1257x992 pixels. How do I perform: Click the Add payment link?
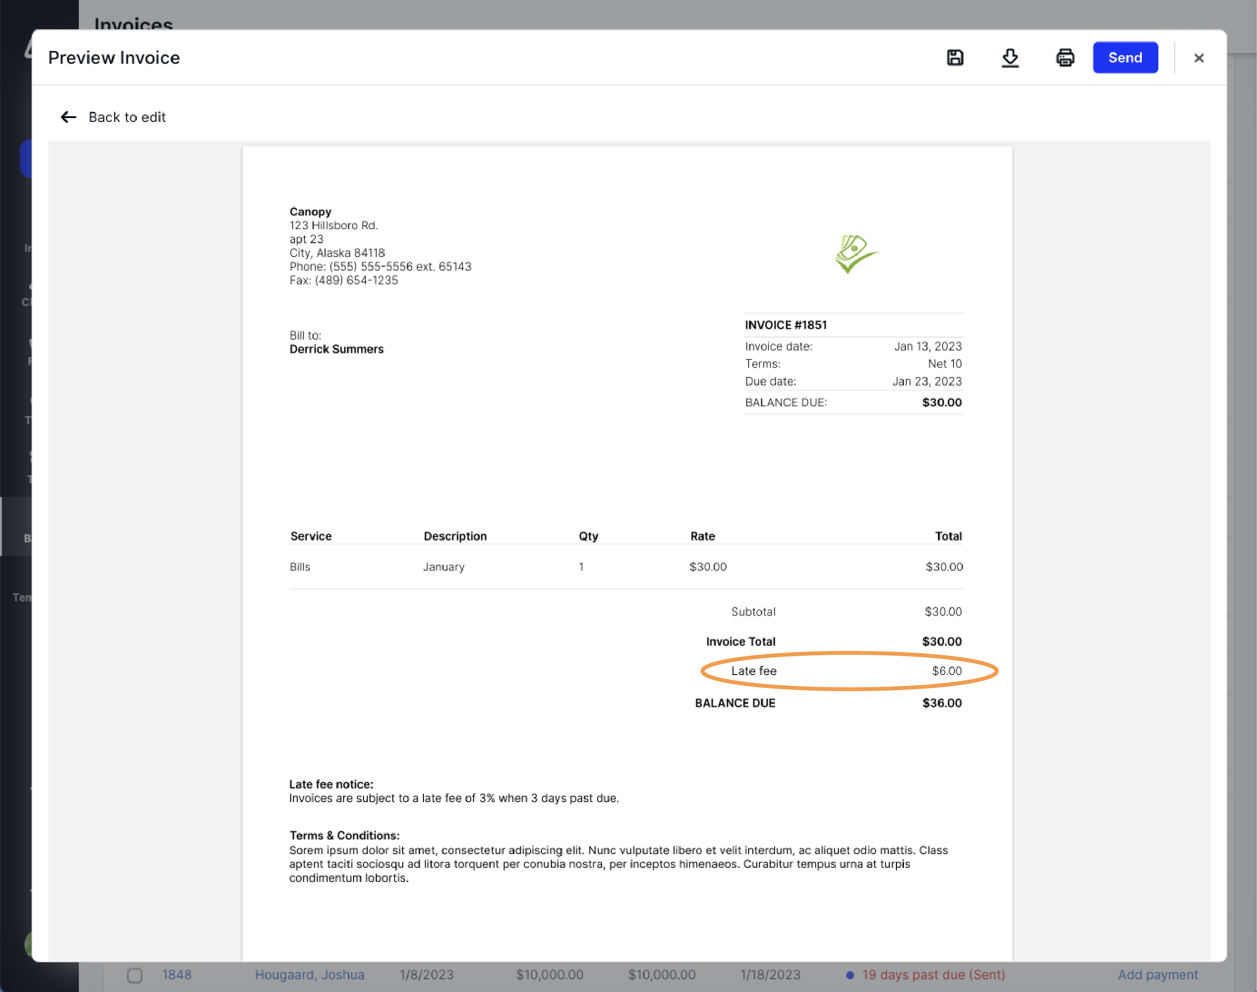pyautogui.click(x=1158, y=975)
